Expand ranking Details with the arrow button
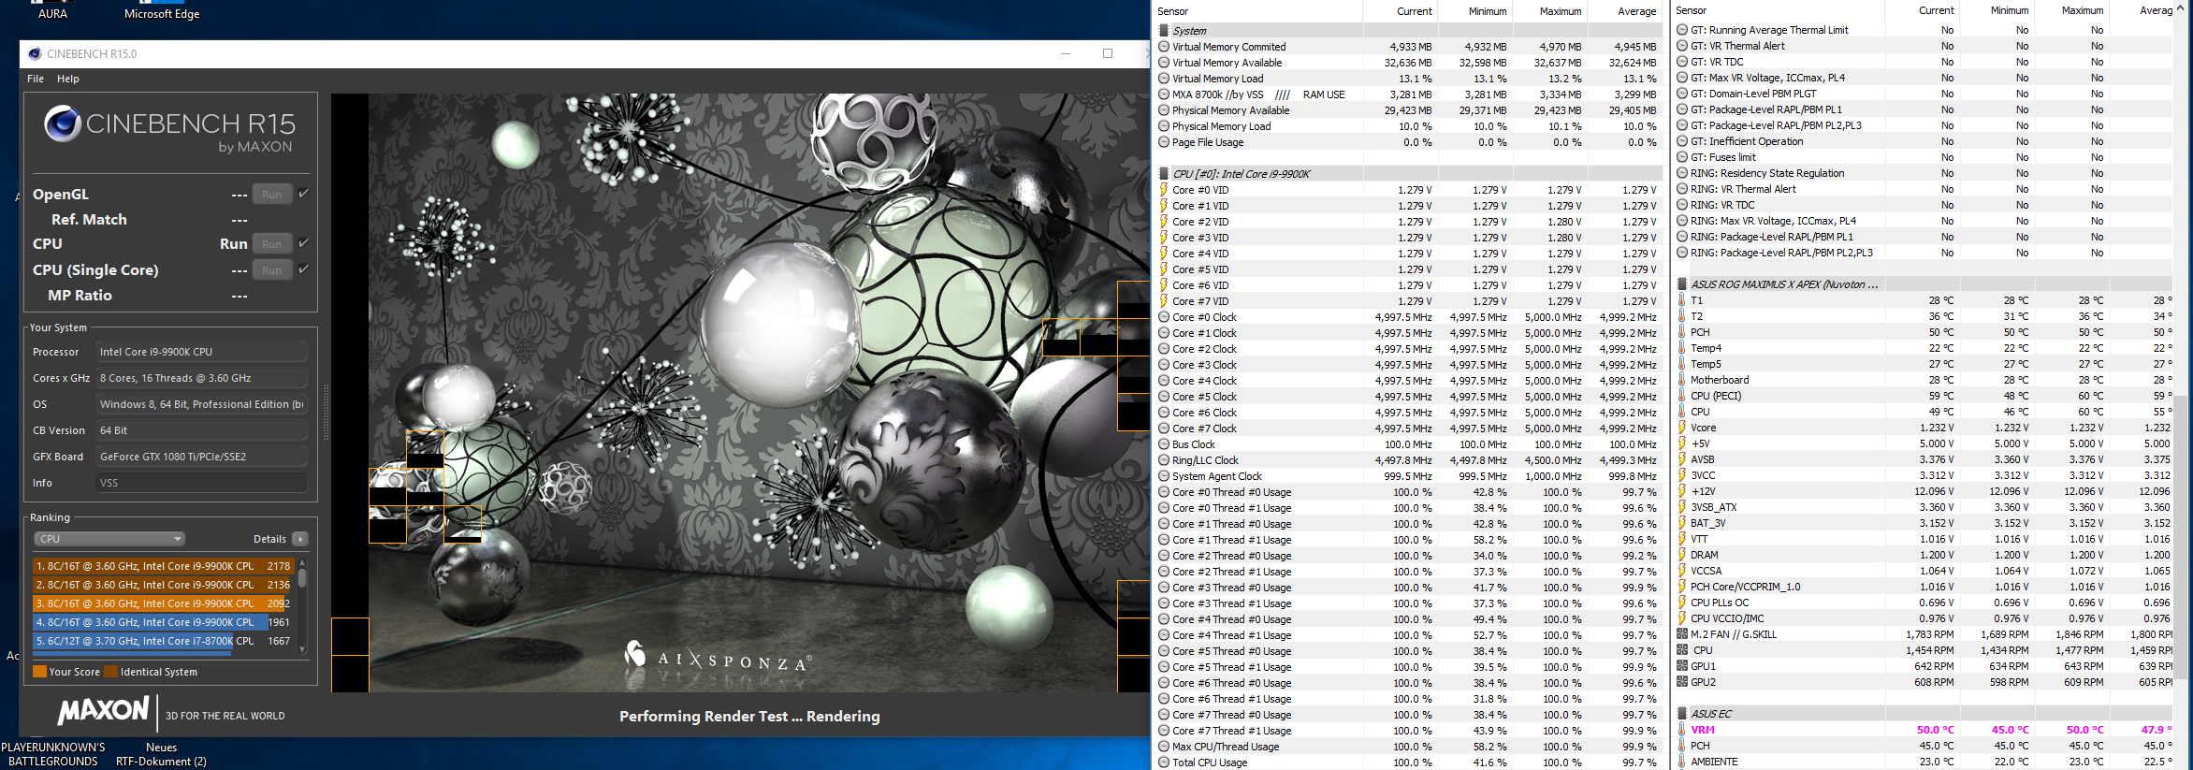Viewport: 2193px width, 770px height. pyautogui.click(x=300, y=539)
